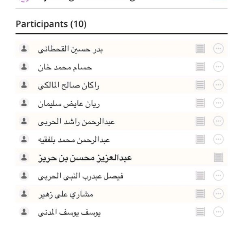Open the ellipsis menu for ريان عايض سليمان
This screenshot has width=243, height=243.
tap(218, 103)
